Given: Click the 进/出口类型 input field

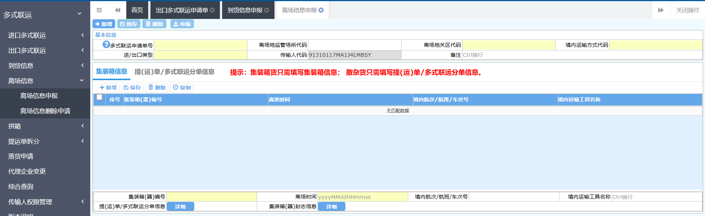Looking at the screenshot, I should click(x=201, y=55).
